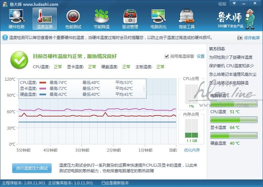Click the green checkmark status icon

tap(19, 60)
